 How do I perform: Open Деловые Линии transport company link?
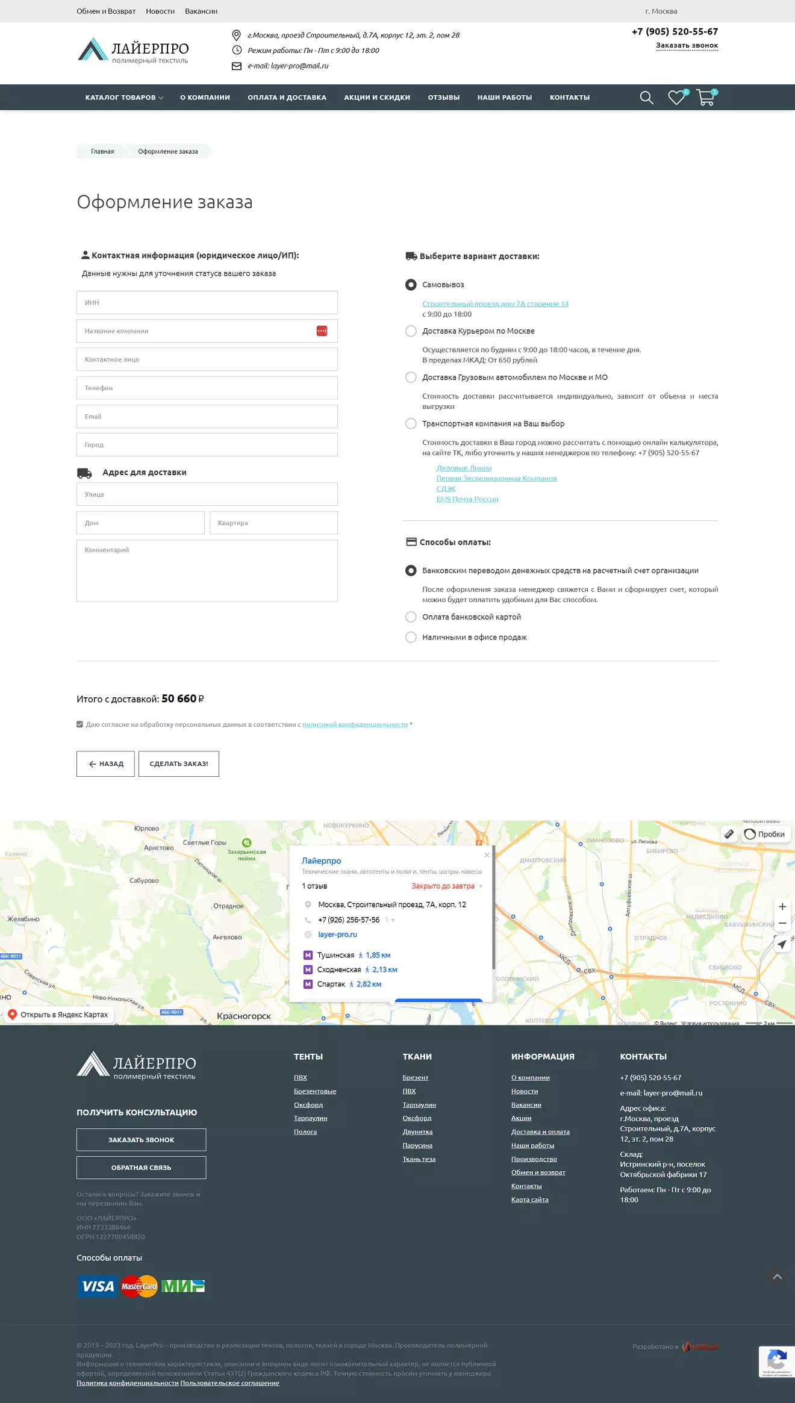tap(464, 468)
